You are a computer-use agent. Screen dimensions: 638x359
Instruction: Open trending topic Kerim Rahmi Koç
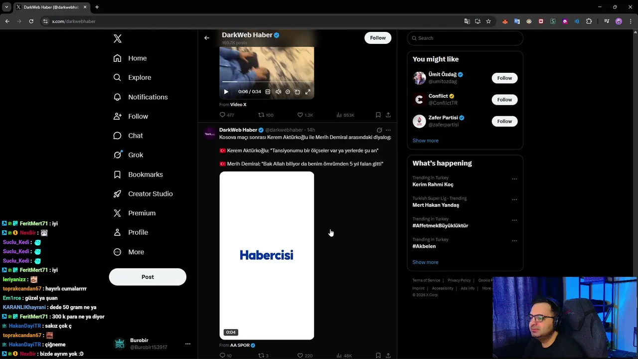click(x=433, y=184)
